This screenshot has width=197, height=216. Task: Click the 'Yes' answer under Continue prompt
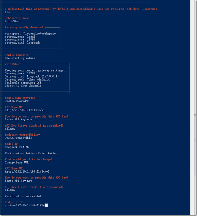coord(7,12)
